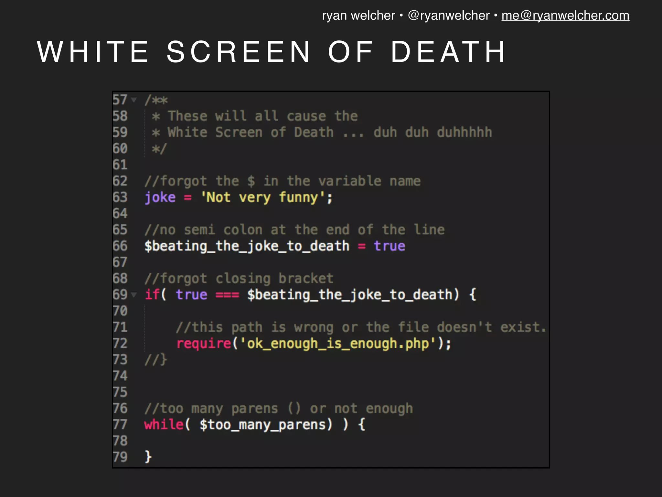Image resolution: width=662 pixels, height=497 pixels.
Task: Click the '* These will all cause the' comment line
Action: [255, 116]
